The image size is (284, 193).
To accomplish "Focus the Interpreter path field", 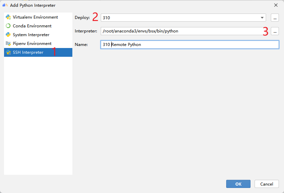I will [183, 31].
